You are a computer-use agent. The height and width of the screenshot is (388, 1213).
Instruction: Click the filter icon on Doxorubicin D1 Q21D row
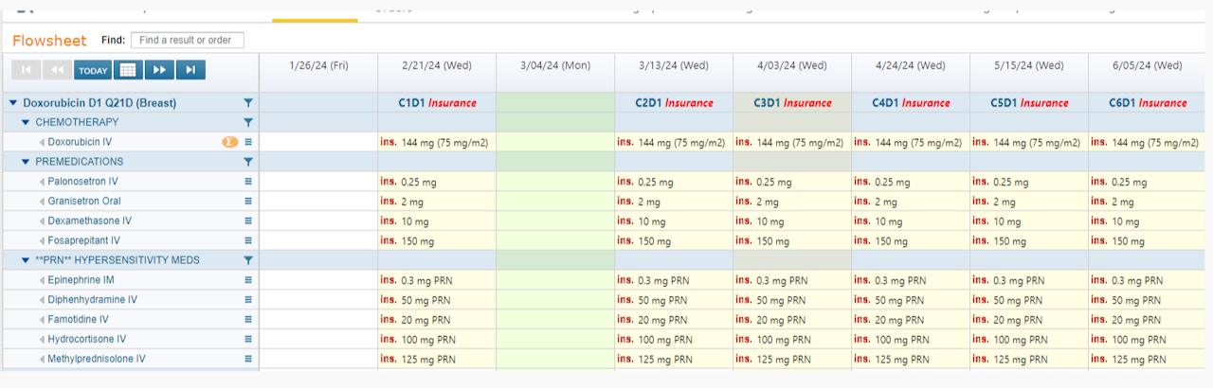point(248,102)
